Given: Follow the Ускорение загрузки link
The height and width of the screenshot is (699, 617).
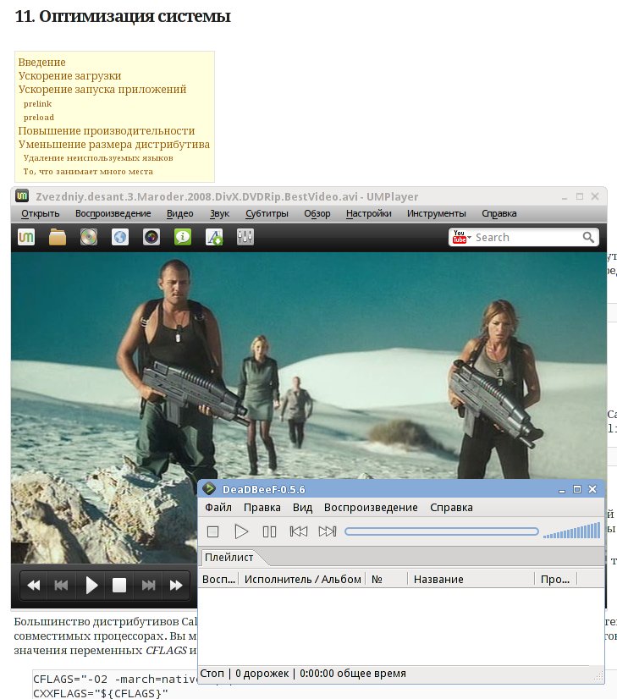Looking at the screenshot, I should click(69, 76).
